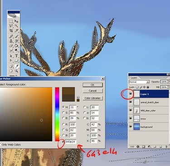The height and width of the screenshot is (166, 170).
Task: Select the Eraser tool
Action: [11, 45]
